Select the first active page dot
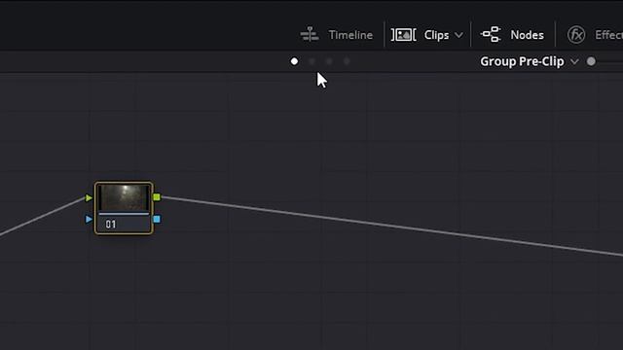 click(x=294, y=61)
